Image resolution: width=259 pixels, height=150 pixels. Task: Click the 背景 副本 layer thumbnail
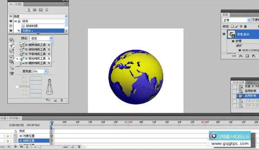231,34
